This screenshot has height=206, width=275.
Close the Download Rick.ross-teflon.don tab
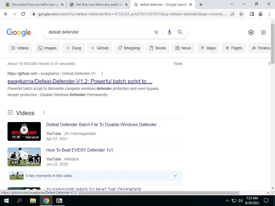(62, 5)
